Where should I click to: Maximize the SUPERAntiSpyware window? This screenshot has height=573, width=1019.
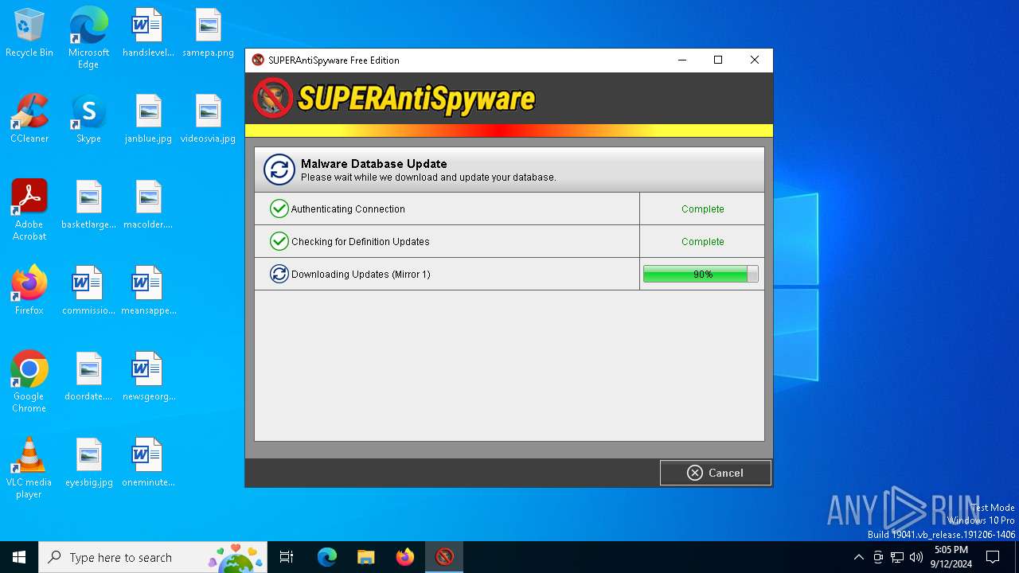coord(718,60)
